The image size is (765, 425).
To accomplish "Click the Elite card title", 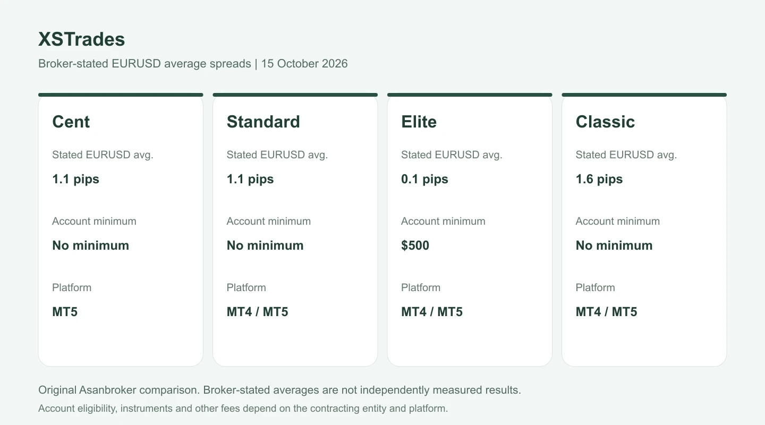I will click(419, 122).
